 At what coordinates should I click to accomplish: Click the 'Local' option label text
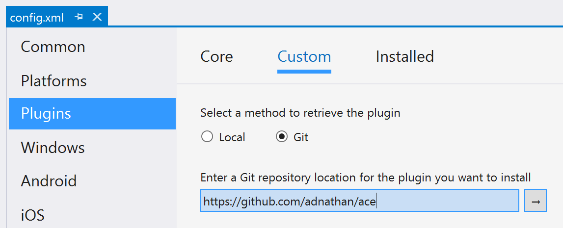coord(232,137)
